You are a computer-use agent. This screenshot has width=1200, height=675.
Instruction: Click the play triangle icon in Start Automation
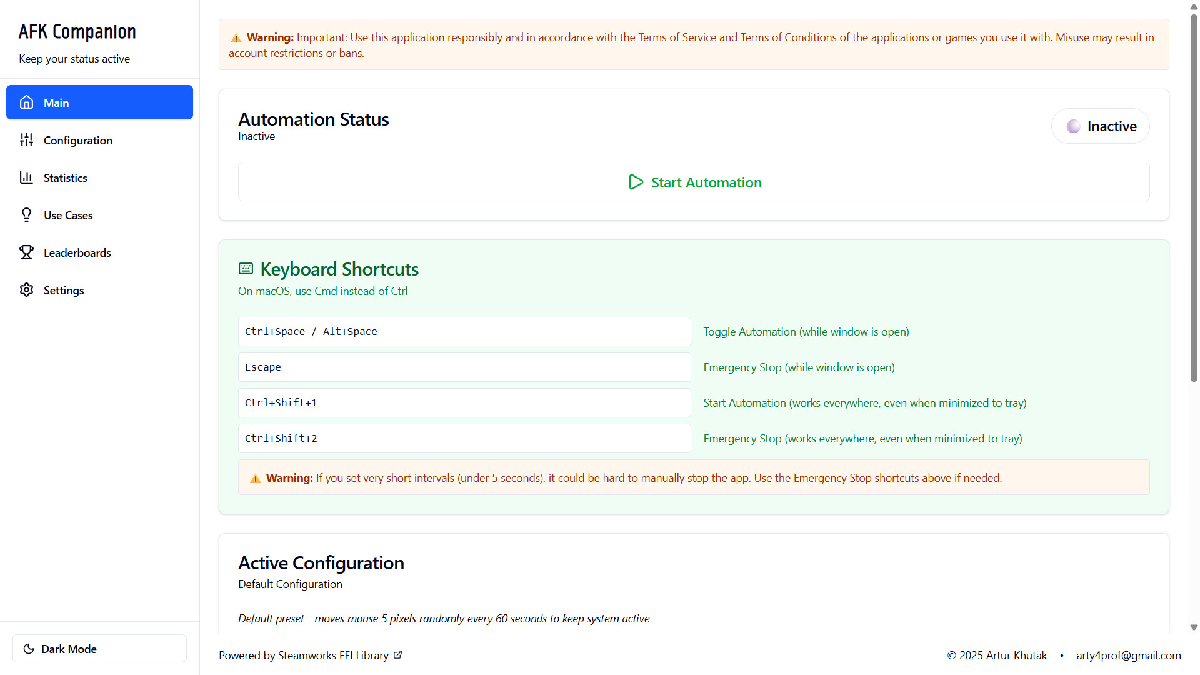click(x=636, y=182)
